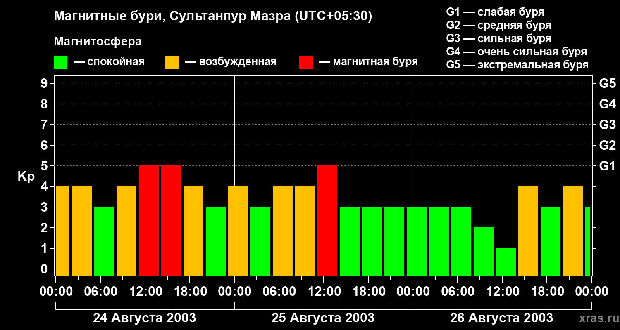Click the only green Kp 3 bar before noon on 24 August
Image resolution: width=620 pixels, height=330 pixels.
pos(104,241)
